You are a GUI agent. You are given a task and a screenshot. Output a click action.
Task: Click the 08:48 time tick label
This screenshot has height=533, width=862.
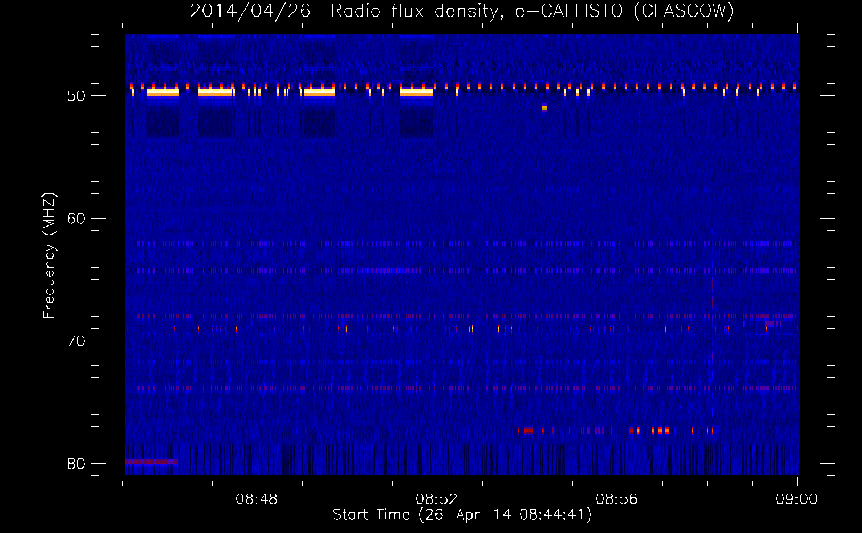pyautogui.click(x=257, y=499)
